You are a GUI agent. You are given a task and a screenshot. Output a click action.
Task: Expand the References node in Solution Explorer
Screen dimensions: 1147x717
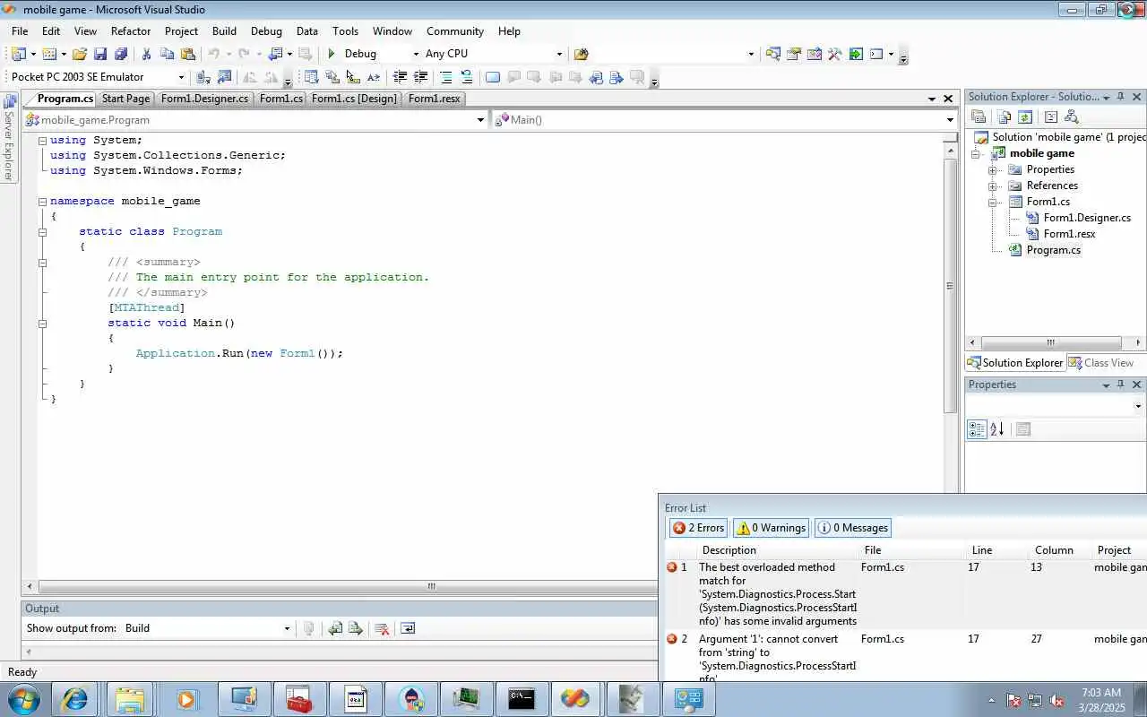pos(993,186)
